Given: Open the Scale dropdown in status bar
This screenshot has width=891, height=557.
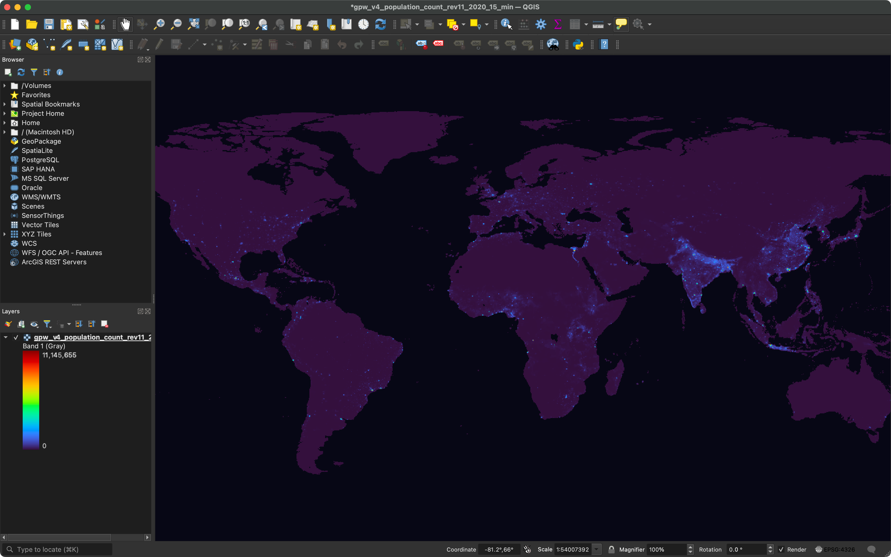Looking at the screenshot, I should [x=597, y=549].
